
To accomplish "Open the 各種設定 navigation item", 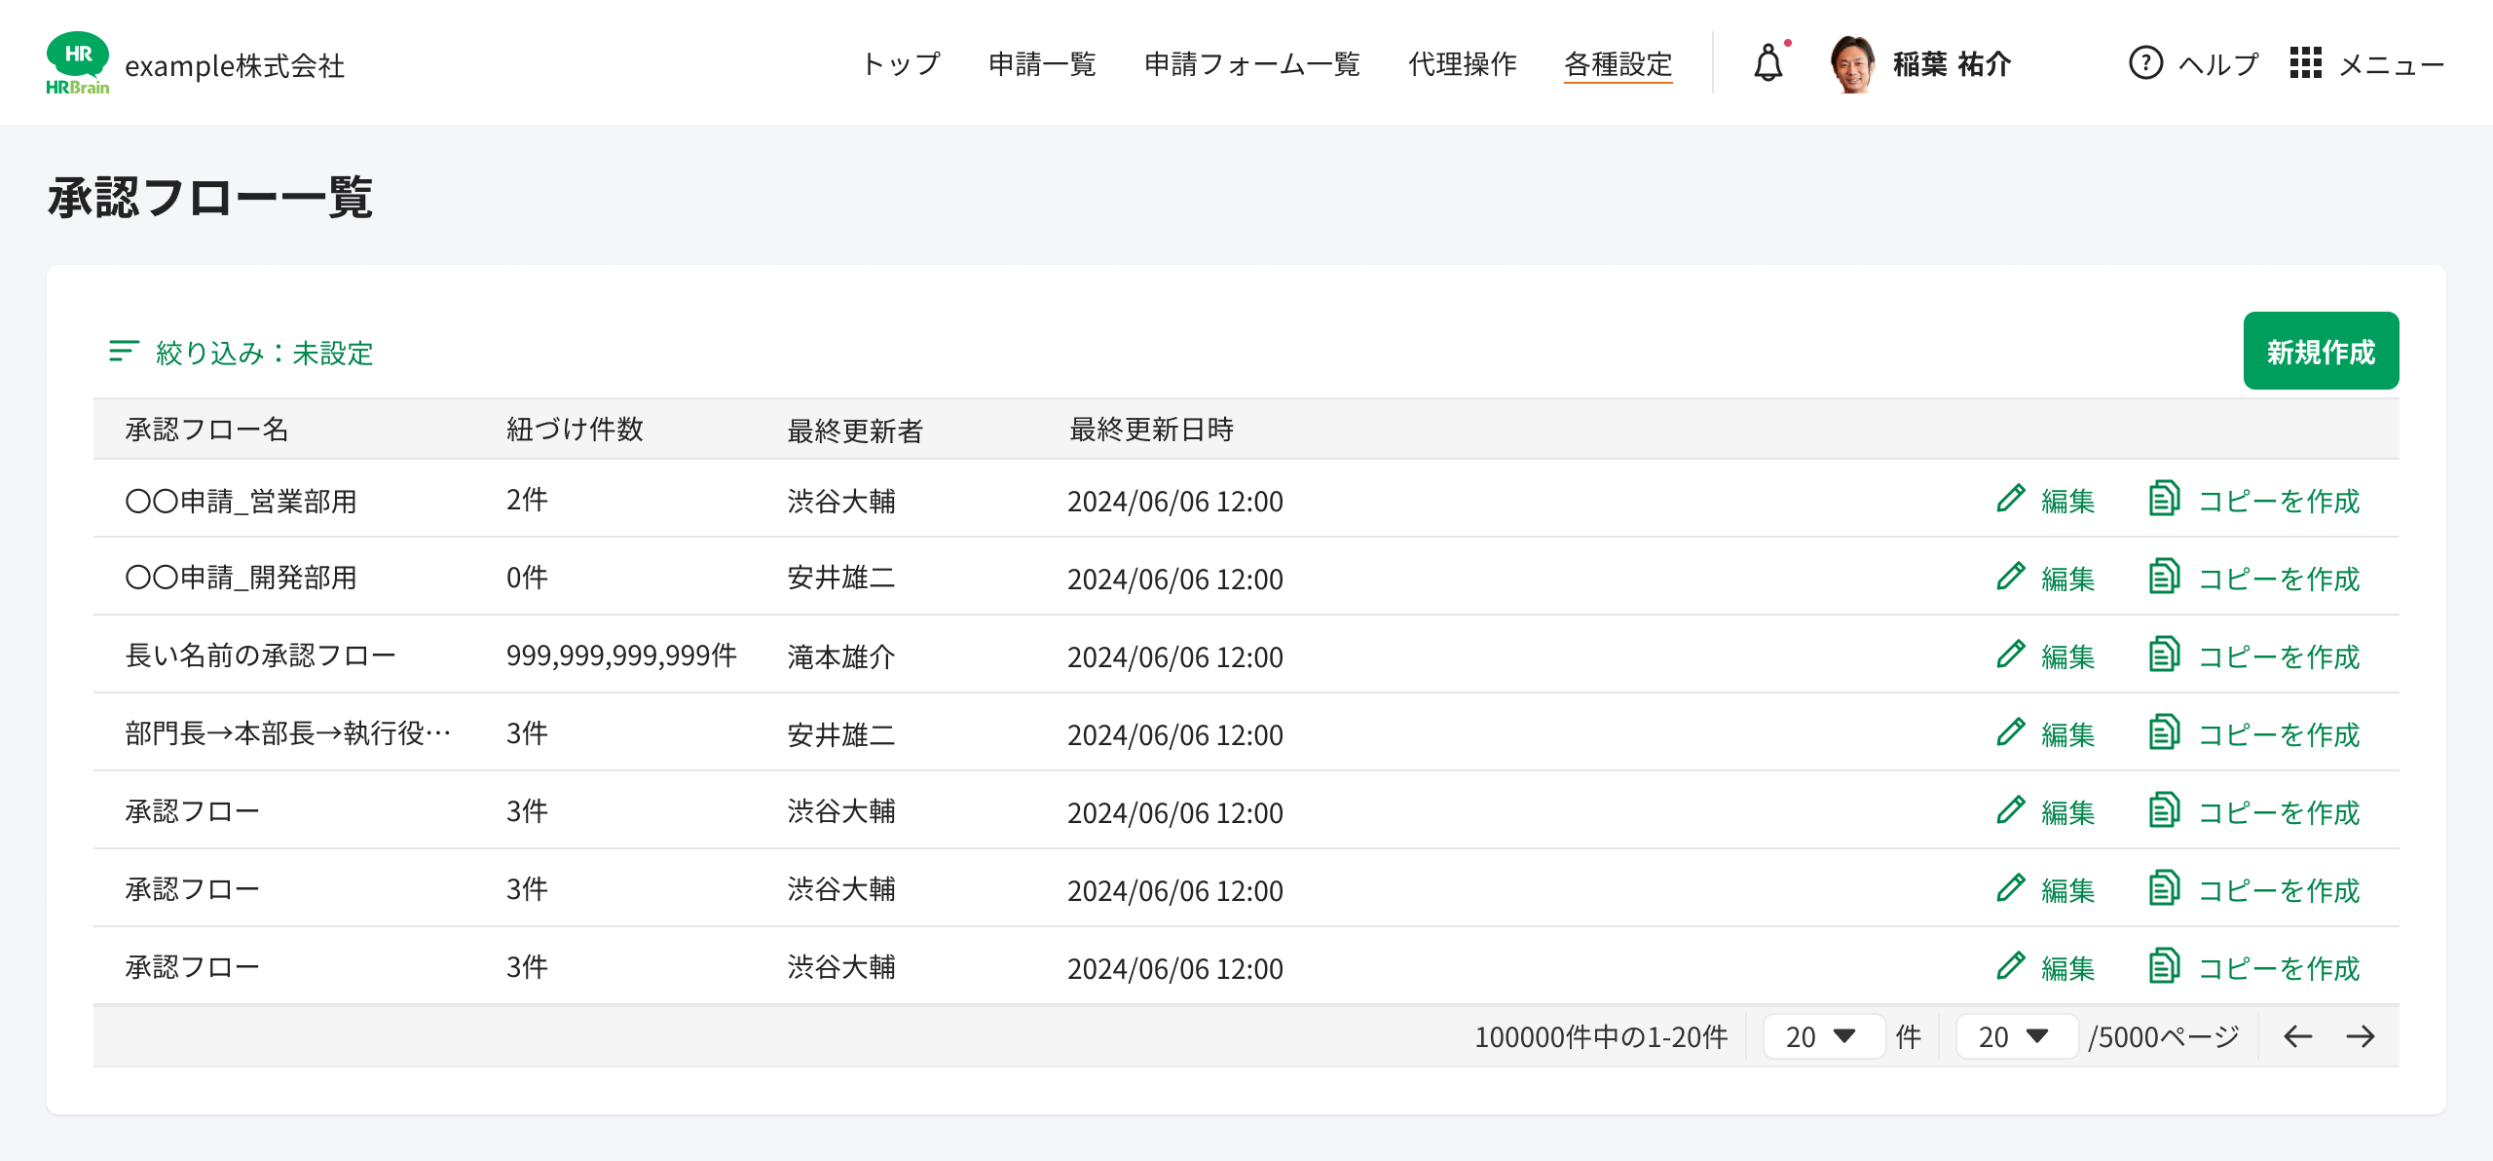I will [x=1619, y=63].
